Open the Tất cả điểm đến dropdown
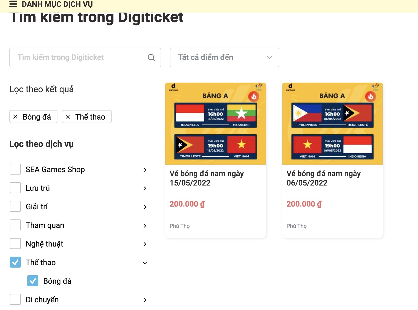Screen dimensions: 418x310 (224, 57)
